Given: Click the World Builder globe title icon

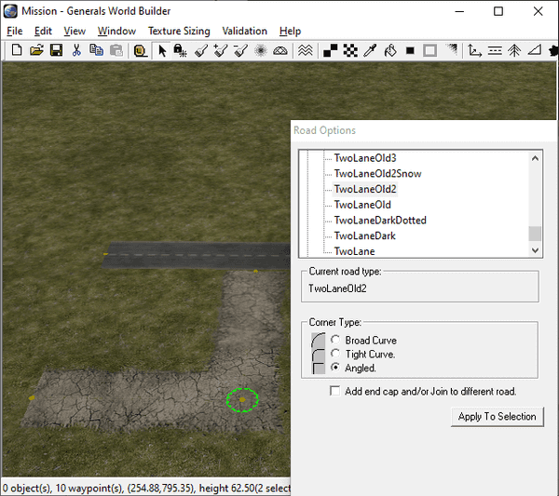Looking at the screenshot, I should point(10,11).
